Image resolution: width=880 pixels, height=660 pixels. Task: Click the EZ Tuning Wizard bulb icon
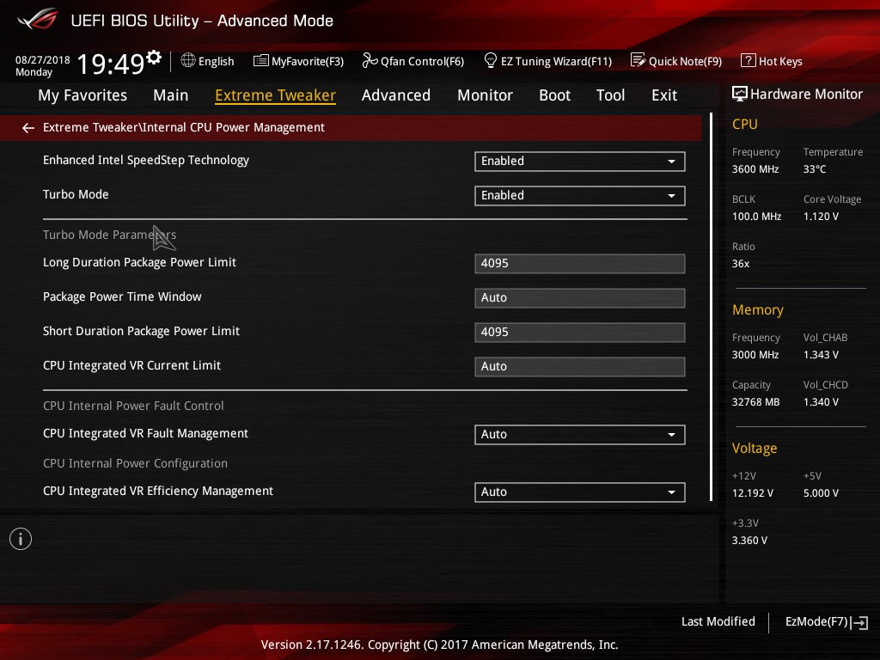coord(490,60)
